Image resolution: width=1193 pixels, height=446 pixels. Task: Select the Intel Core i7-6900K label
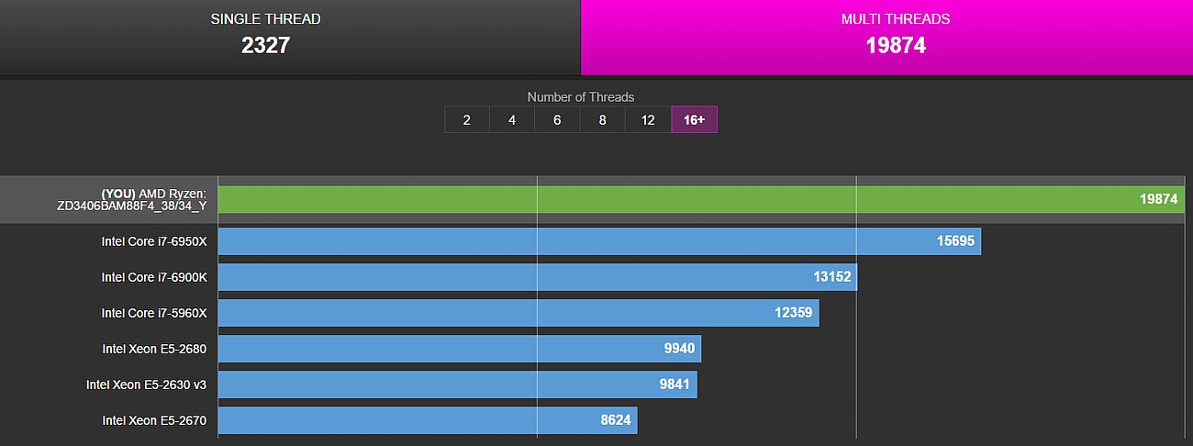(154, 277)
